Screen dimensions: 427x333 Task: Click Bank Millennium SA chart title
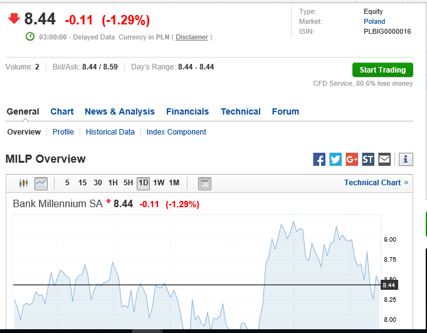click(58, 204)
